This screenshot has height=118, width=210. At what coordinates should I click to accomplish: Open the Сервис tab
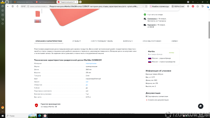(175, 41)
